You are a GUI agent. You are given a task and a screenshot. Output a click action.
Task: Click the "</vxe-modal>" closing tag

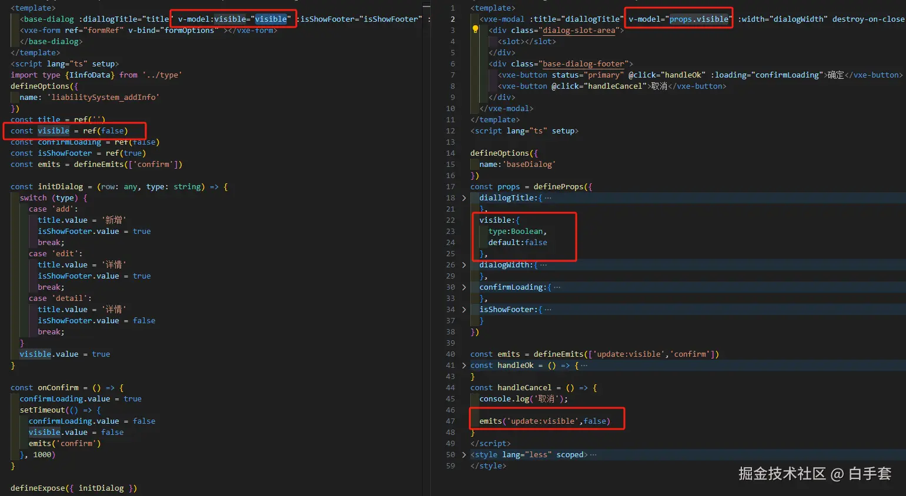point(506,109)
